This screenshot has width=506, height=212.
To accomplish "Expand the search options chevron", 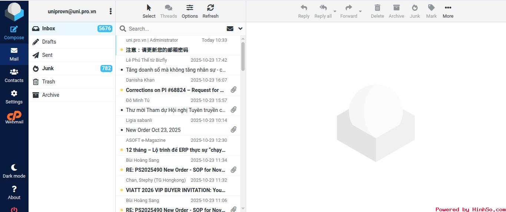I will tap(240, 29).
